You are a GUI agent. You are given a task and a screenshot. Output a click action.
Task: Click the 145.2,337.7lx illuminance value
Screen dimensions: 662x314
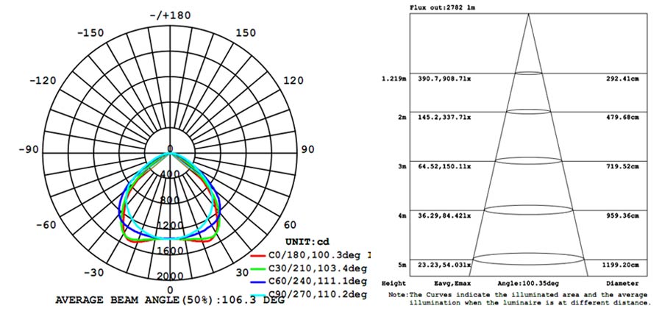pos(445,117)
